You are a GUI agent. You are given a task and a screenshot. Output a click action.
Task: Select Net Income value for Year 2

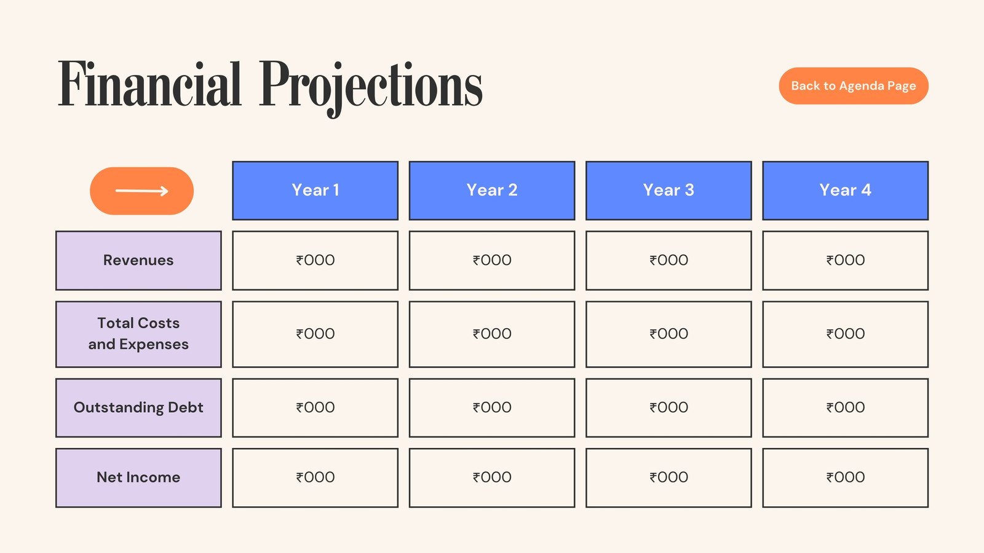(x=492, y=478)
